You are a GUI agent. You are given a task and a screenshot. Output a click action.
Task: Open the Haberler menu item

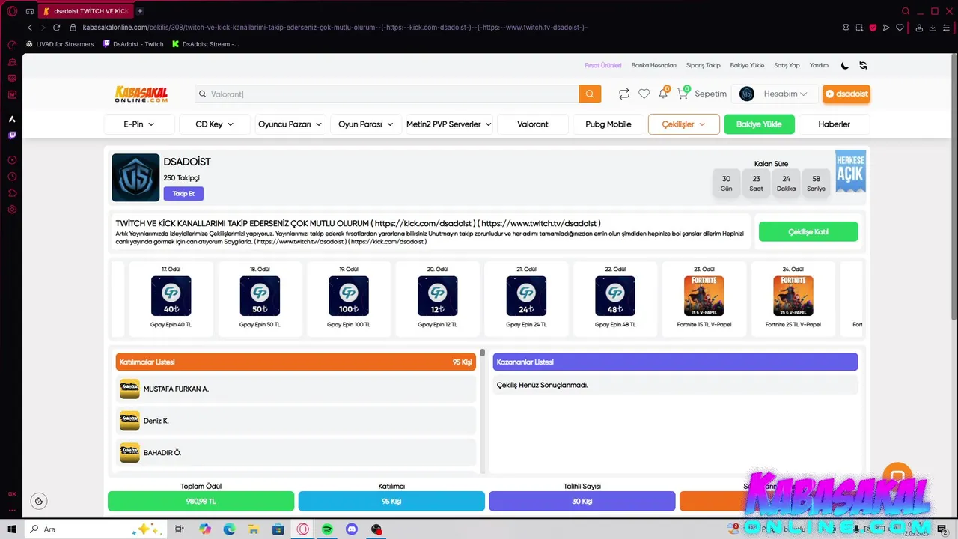pyautogui.click(x=835, y=124)
